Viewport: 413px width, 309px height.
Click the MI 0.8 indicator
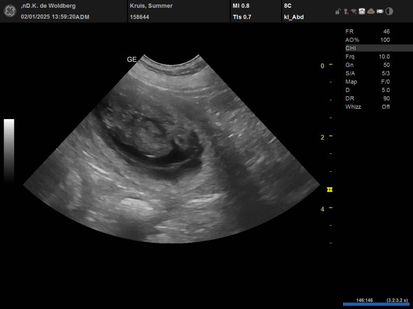coord(241,6)
